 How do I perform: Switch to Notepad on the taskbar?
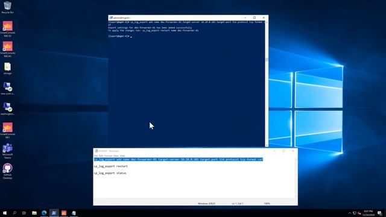click(74, 213)
